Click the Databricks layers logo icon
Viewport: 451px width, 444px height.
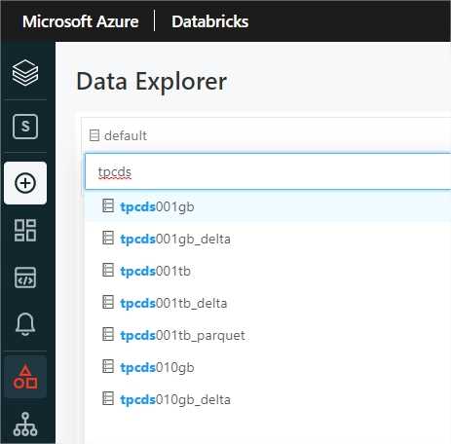25,73
